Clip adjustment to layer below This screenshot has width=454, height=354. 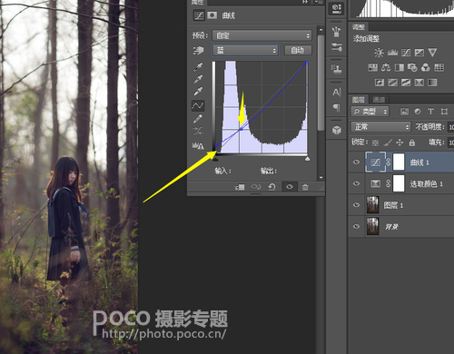[x=240, y=187]
